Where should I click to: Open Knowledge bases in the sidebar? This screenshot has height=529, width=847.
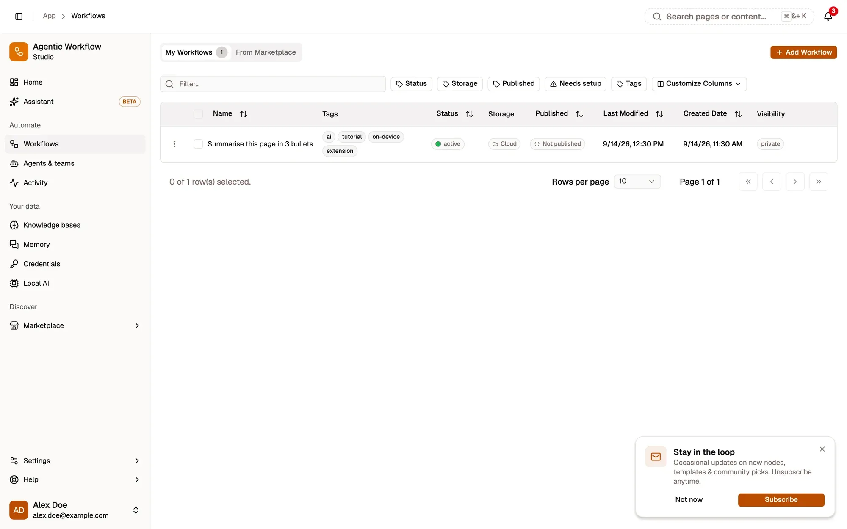[x=75, y=225]
